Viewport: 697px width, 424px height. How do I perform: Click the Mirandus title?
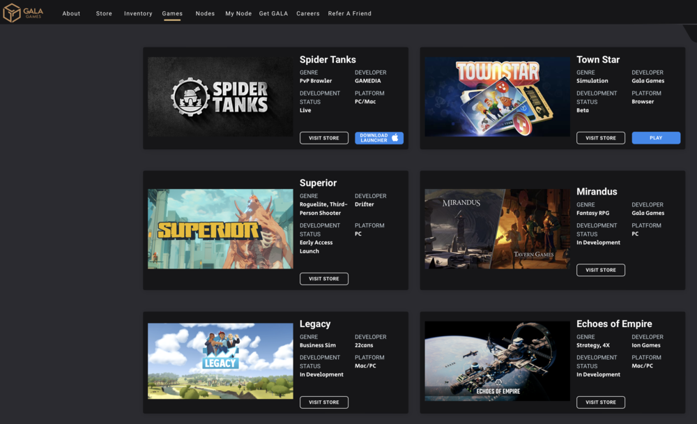point(597,192)
